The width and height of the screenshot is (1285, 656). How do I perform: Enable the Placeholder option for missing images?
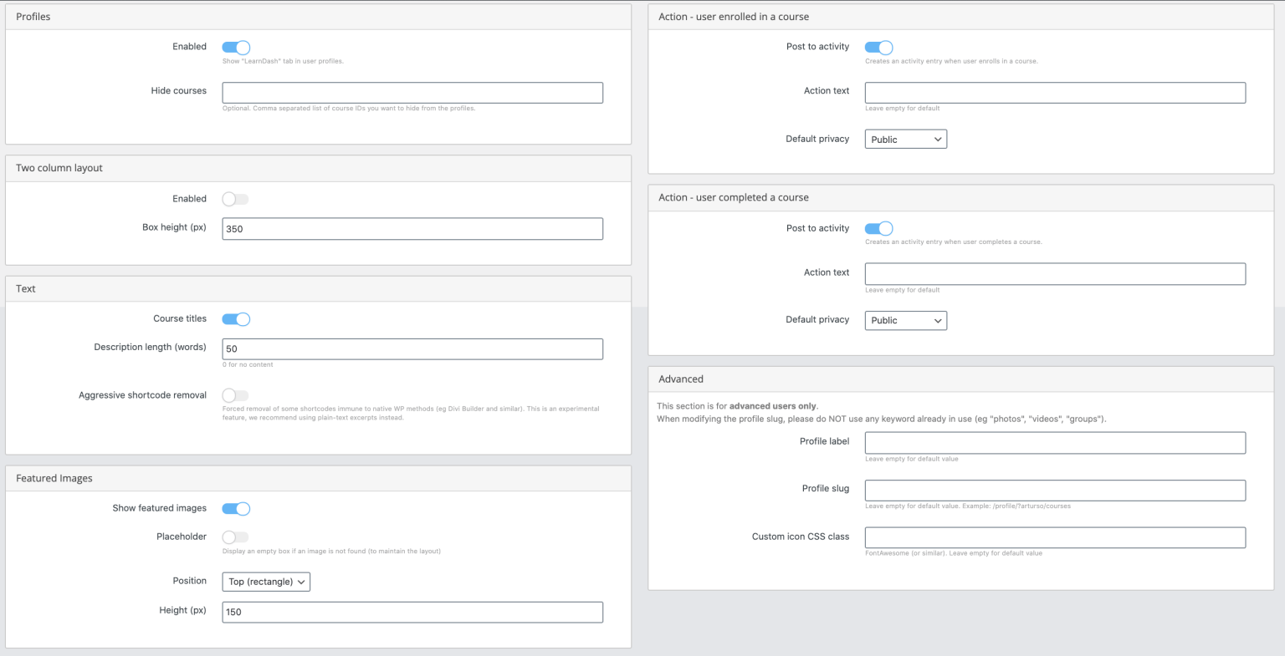point(235,536)
